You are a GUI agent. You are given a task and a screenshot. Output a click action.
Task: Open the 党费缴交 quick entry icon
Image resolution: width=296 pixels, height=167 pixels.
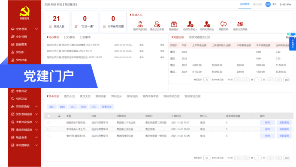pos(174,24)
